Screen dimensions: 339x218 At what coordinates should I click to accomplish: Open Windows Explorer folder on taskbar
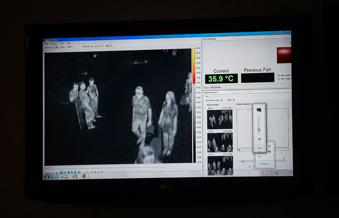(x=65, y=176)
